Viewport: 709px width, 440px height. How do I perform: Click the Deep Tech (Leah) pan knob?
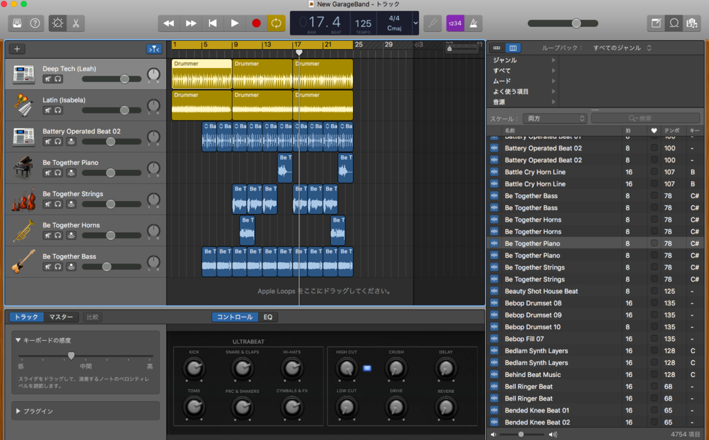coord(154,74)
